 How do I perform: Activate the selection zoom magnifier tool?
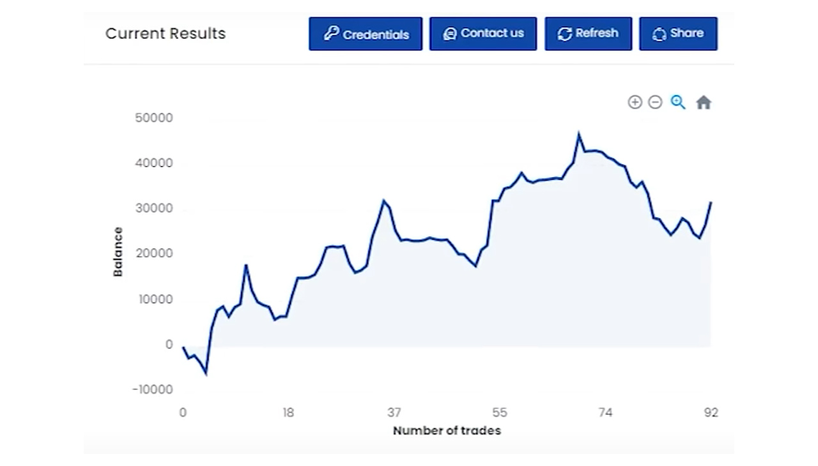pyautogui.click(x=678, y=102)
